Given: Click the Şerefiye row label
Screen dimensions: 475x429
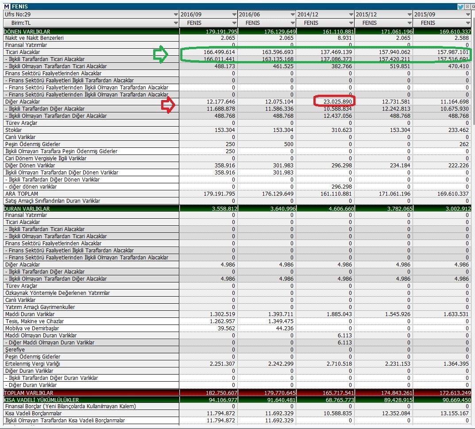Looking at the screenshot, I should pyautogui.click(x=15, y=350).
